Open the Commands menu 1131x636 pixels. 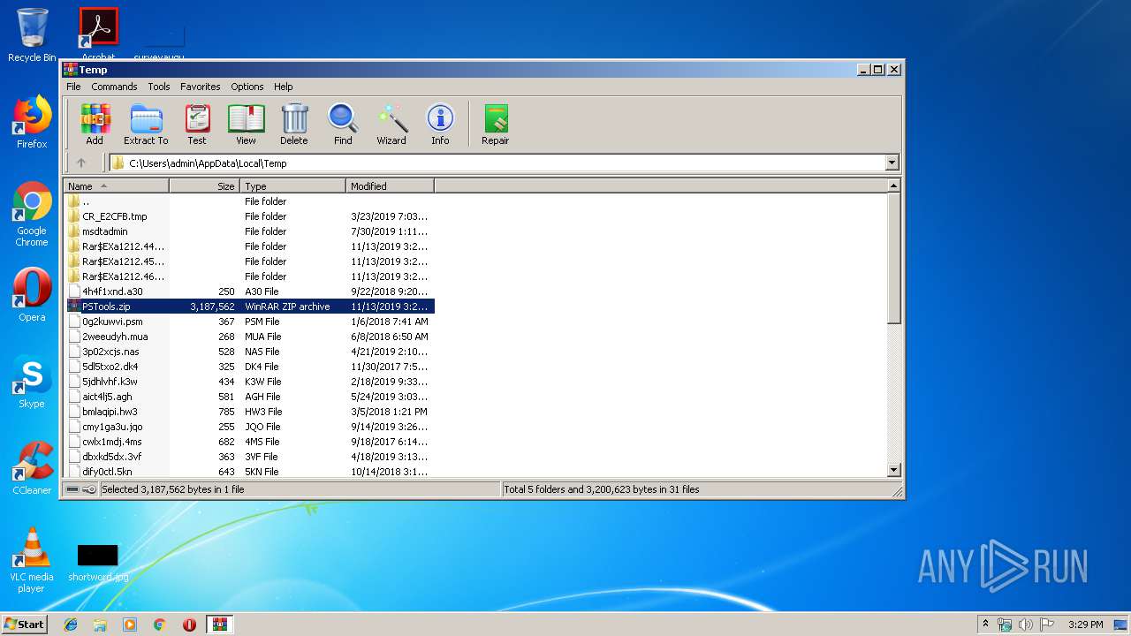pos(114,87)
